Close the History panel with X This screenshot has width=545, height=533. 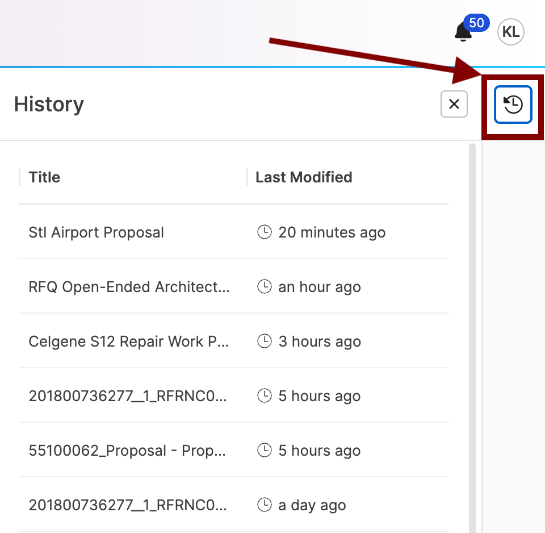point(454,104)
